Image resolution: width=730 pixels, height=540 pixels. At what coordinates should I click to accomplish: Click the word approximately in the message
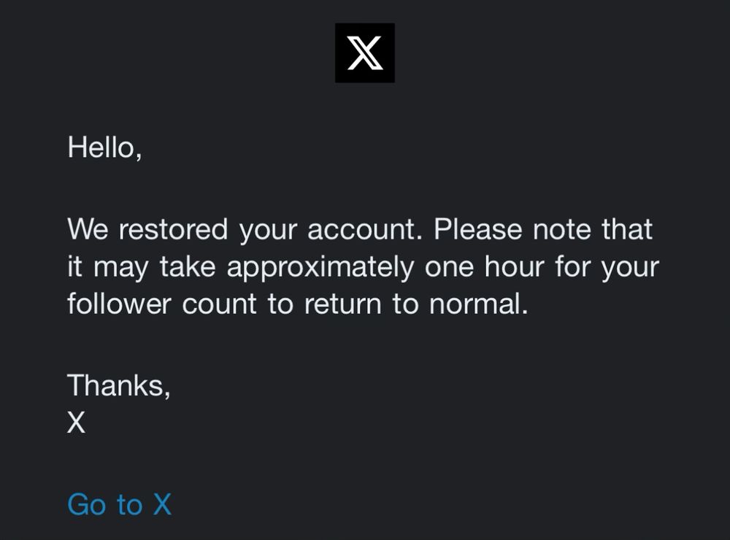(320, 269)
